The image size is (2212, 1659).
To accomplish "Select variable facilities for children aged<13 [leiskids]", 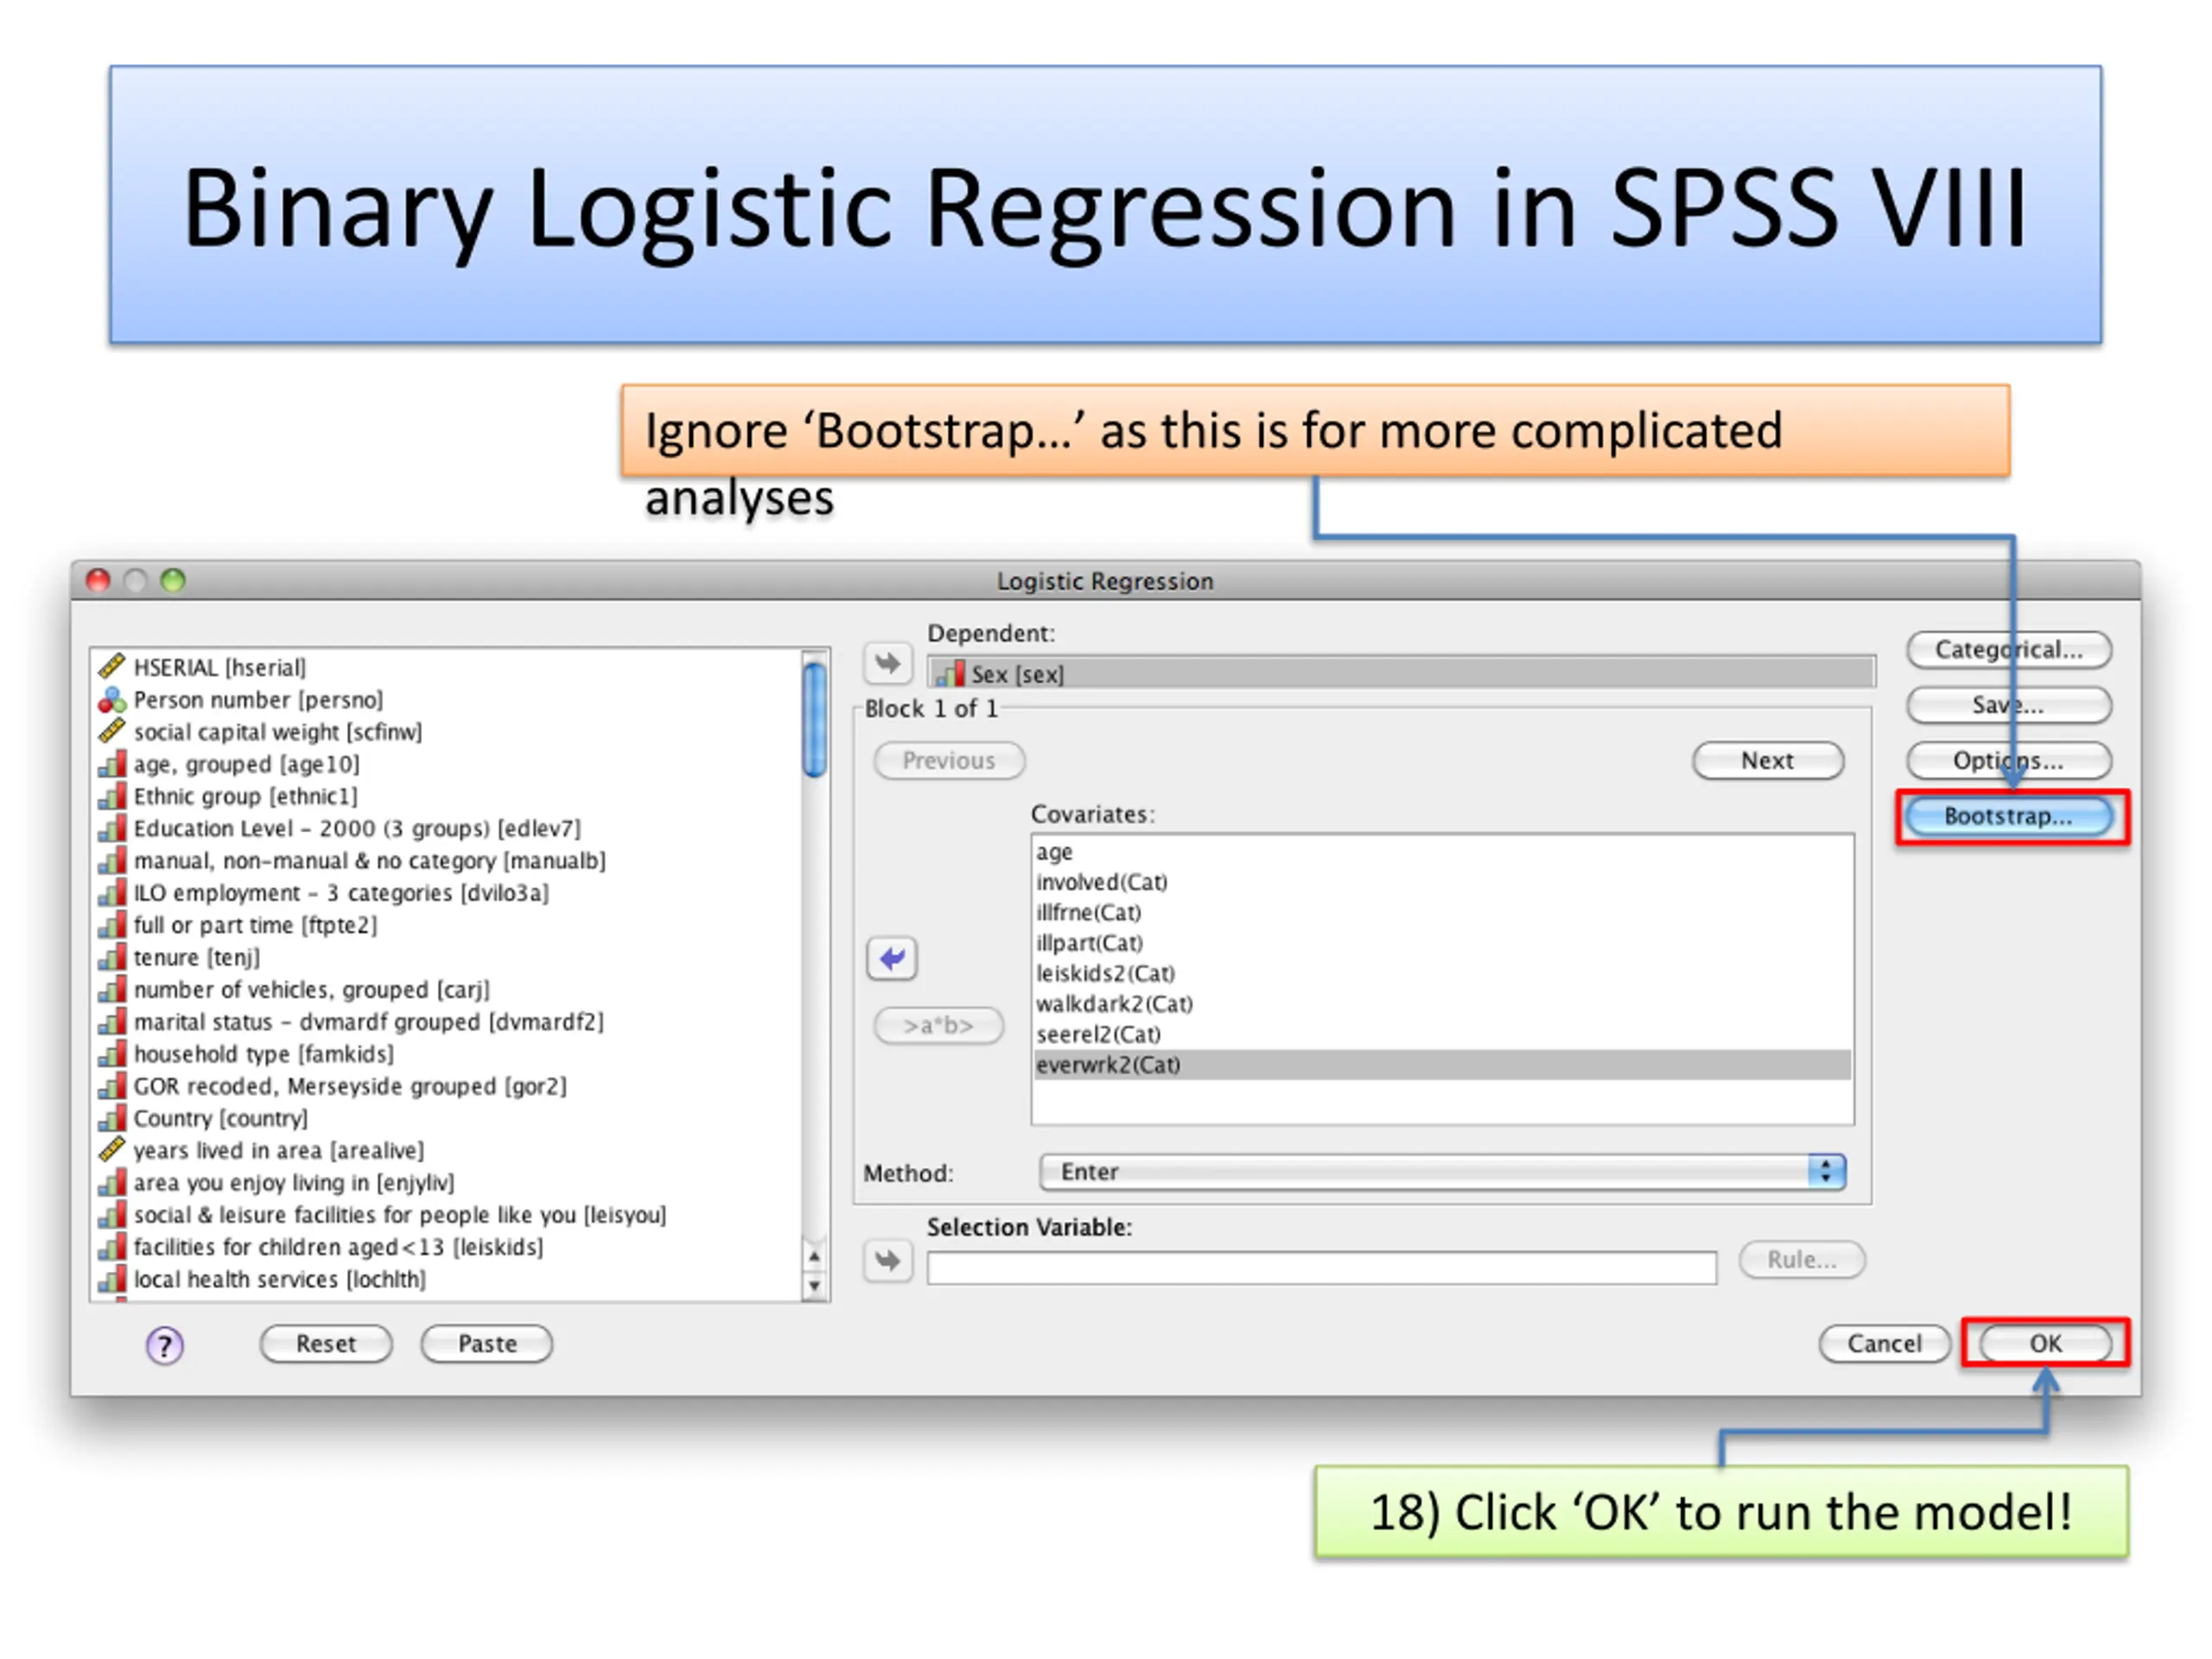I will coord(447,1247).
